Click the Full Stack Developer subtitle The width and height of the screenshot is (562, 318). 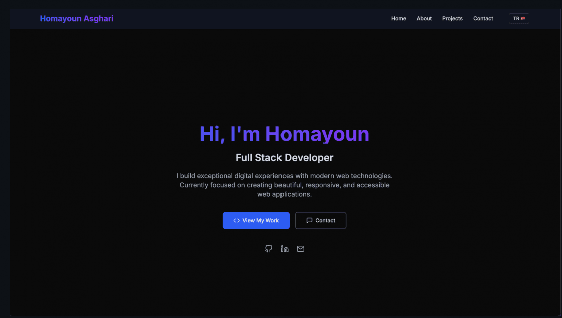[x=285, y=157]
